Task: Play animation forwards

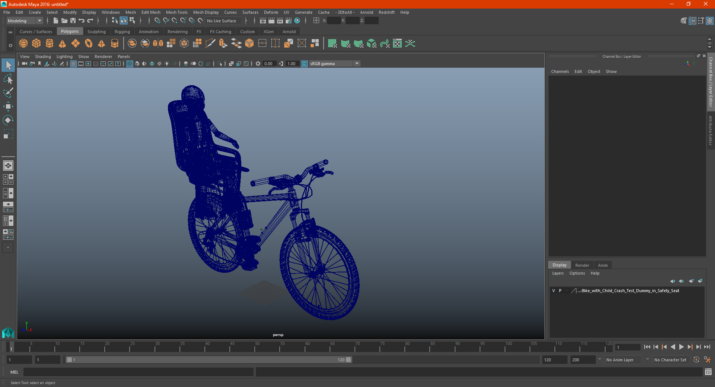Action: coord(681,347)
